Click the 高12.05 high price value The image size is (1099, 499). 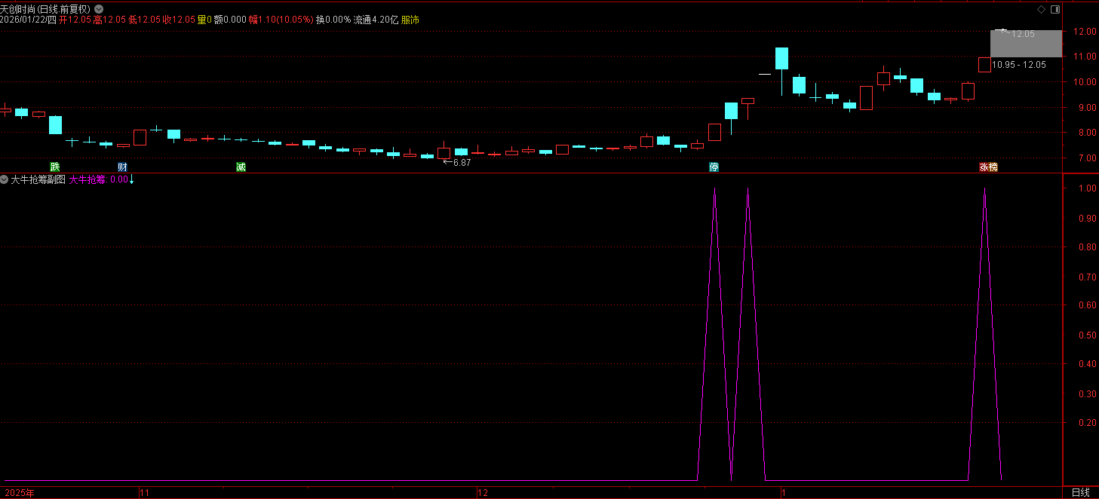click(109, 20)
